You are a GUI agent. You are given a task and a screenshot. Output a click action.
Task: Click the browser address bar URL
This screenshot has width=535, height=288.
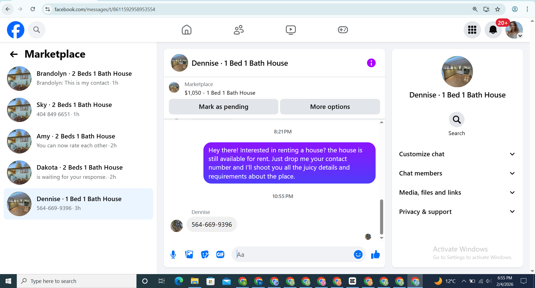click(105, 9)
